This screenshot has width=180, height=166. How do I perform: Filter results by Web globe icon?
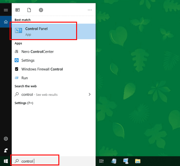tap(41, 10)
